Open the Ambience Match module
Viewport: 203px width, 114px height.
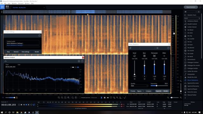[191, 21]
